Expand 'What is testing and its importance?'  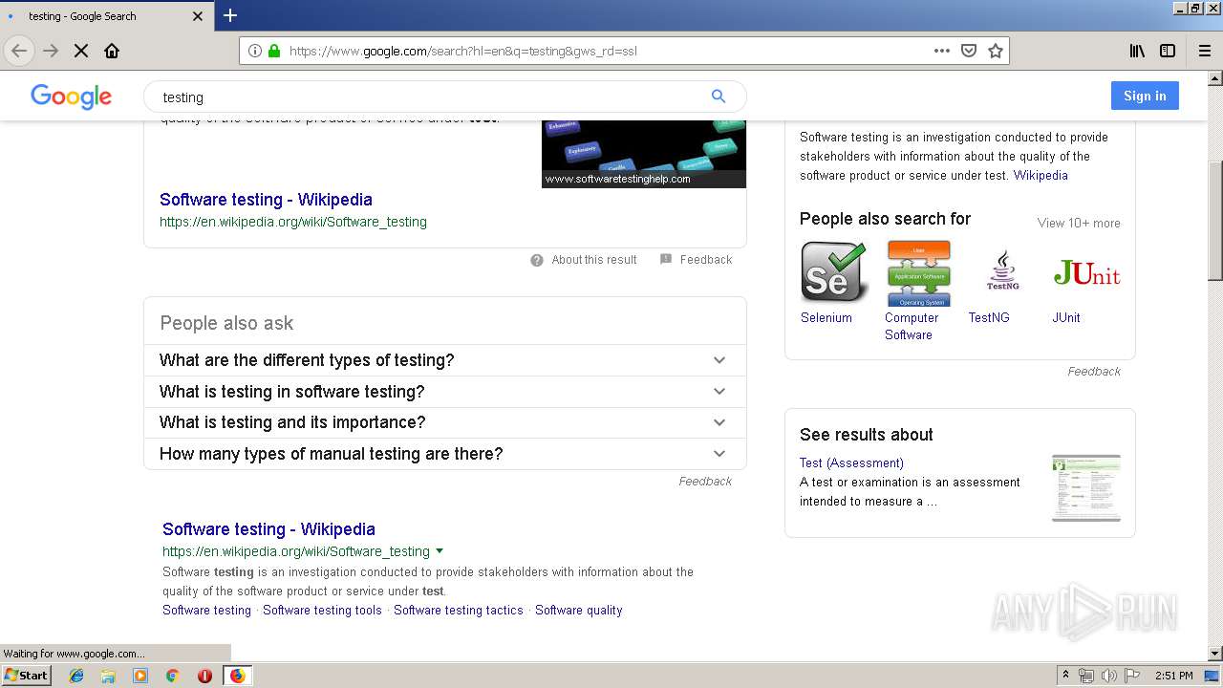pos(444,422)
